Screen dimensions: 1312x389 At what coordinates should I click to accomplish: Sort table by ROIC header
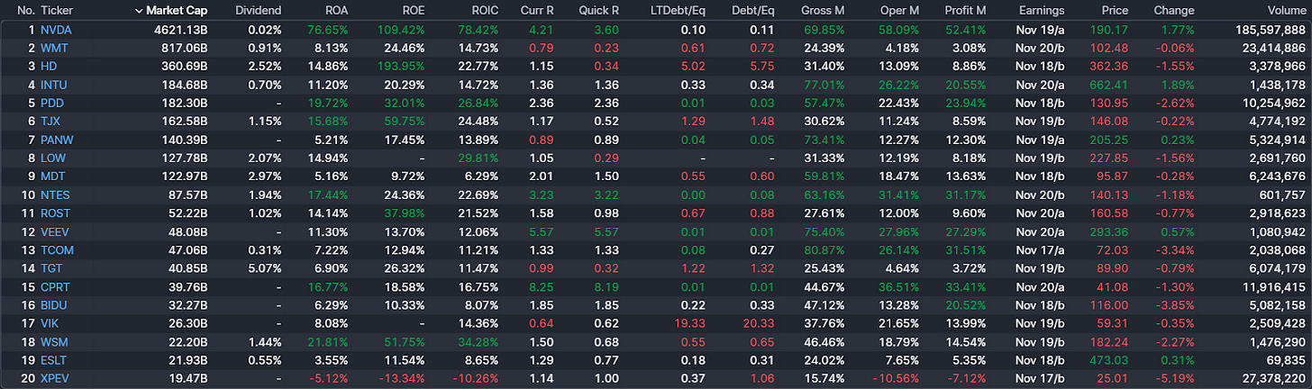coord(484,11)
